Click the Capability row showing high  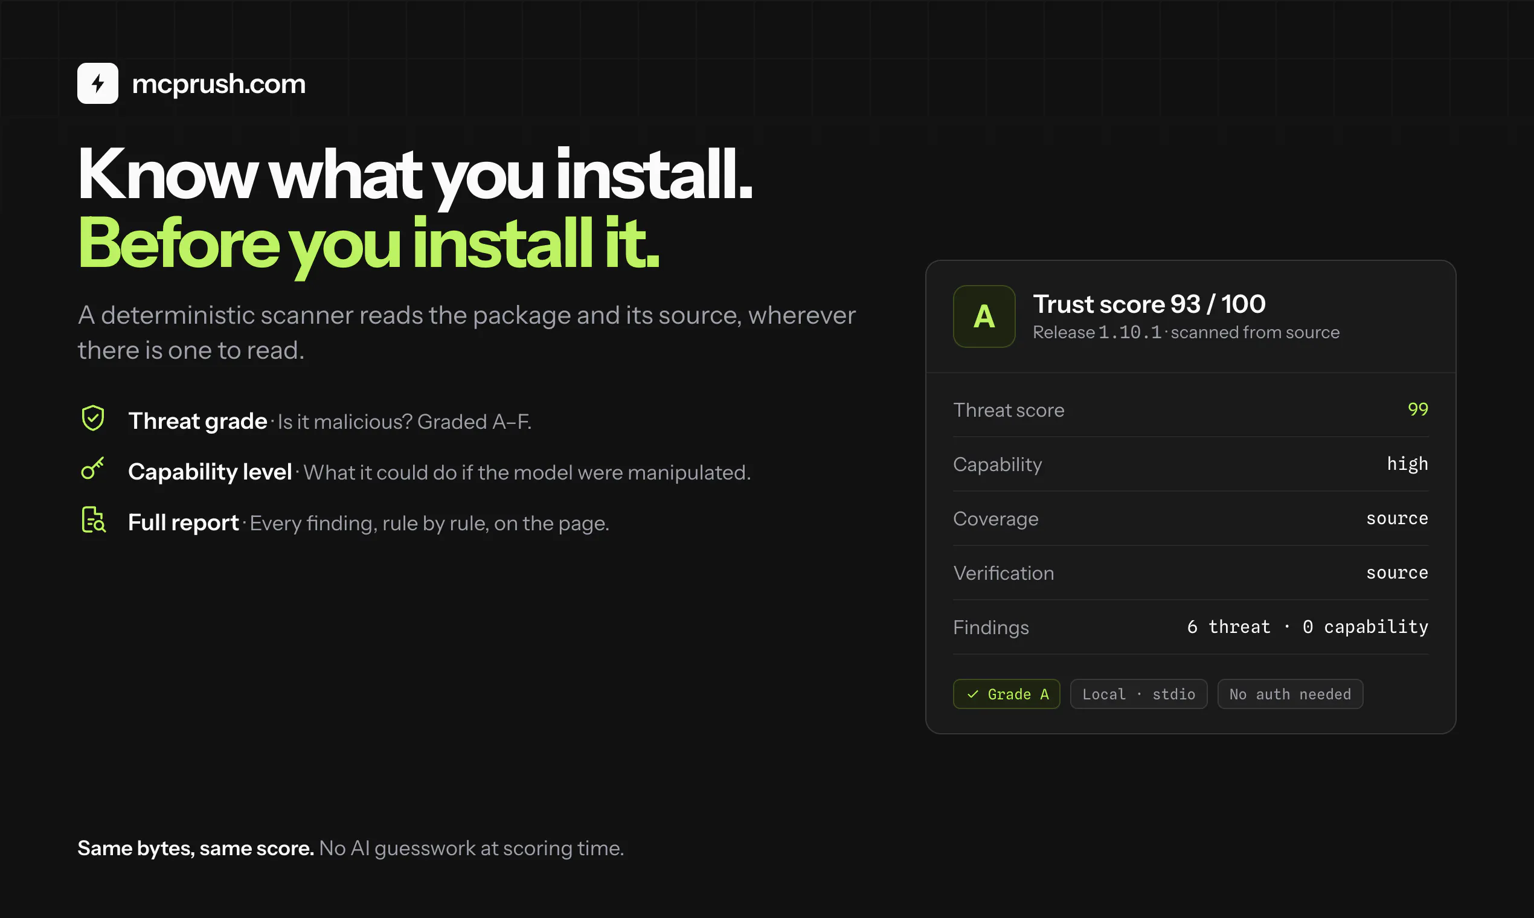click(1191, 464)
